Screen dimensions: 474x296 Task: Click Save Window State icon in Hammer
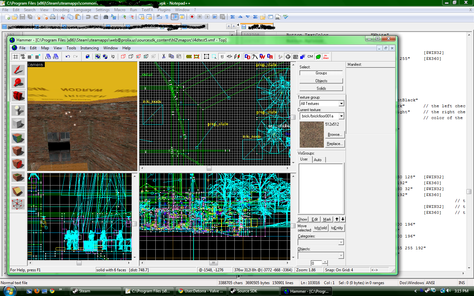click(x=56, y=57)
